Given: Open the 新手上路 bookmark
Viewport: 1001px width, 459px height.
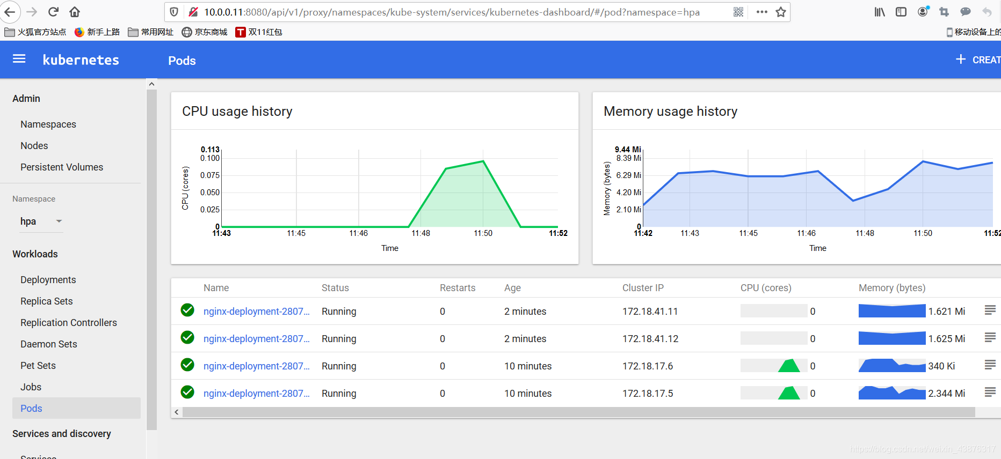Looking at the screenshot, I should pyautogui.click(x=97, y=32).
